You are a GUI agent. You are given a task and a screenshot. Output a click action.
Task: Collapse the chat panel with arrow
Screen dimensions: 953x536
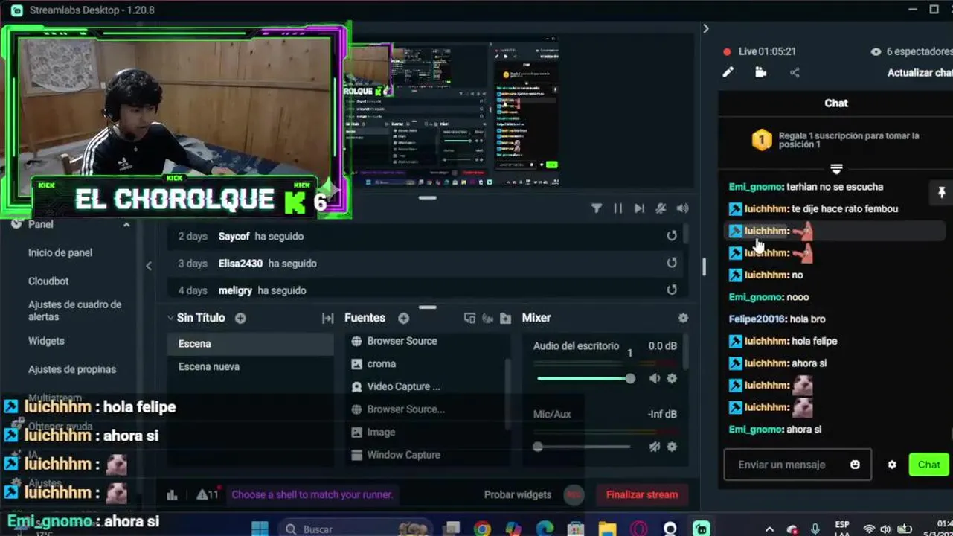pos(706,28)
